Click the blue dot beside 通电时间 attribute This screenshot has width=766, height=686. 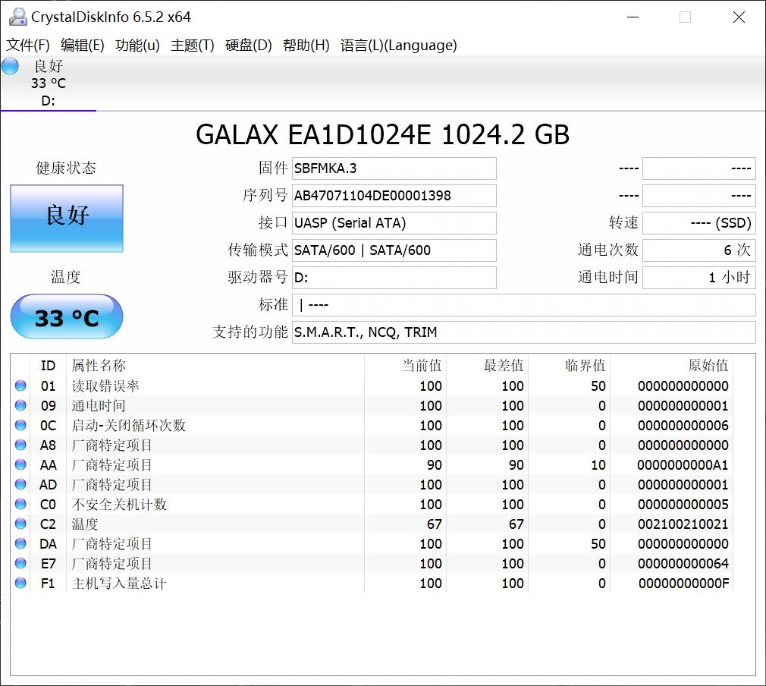[x=20, y=405]
